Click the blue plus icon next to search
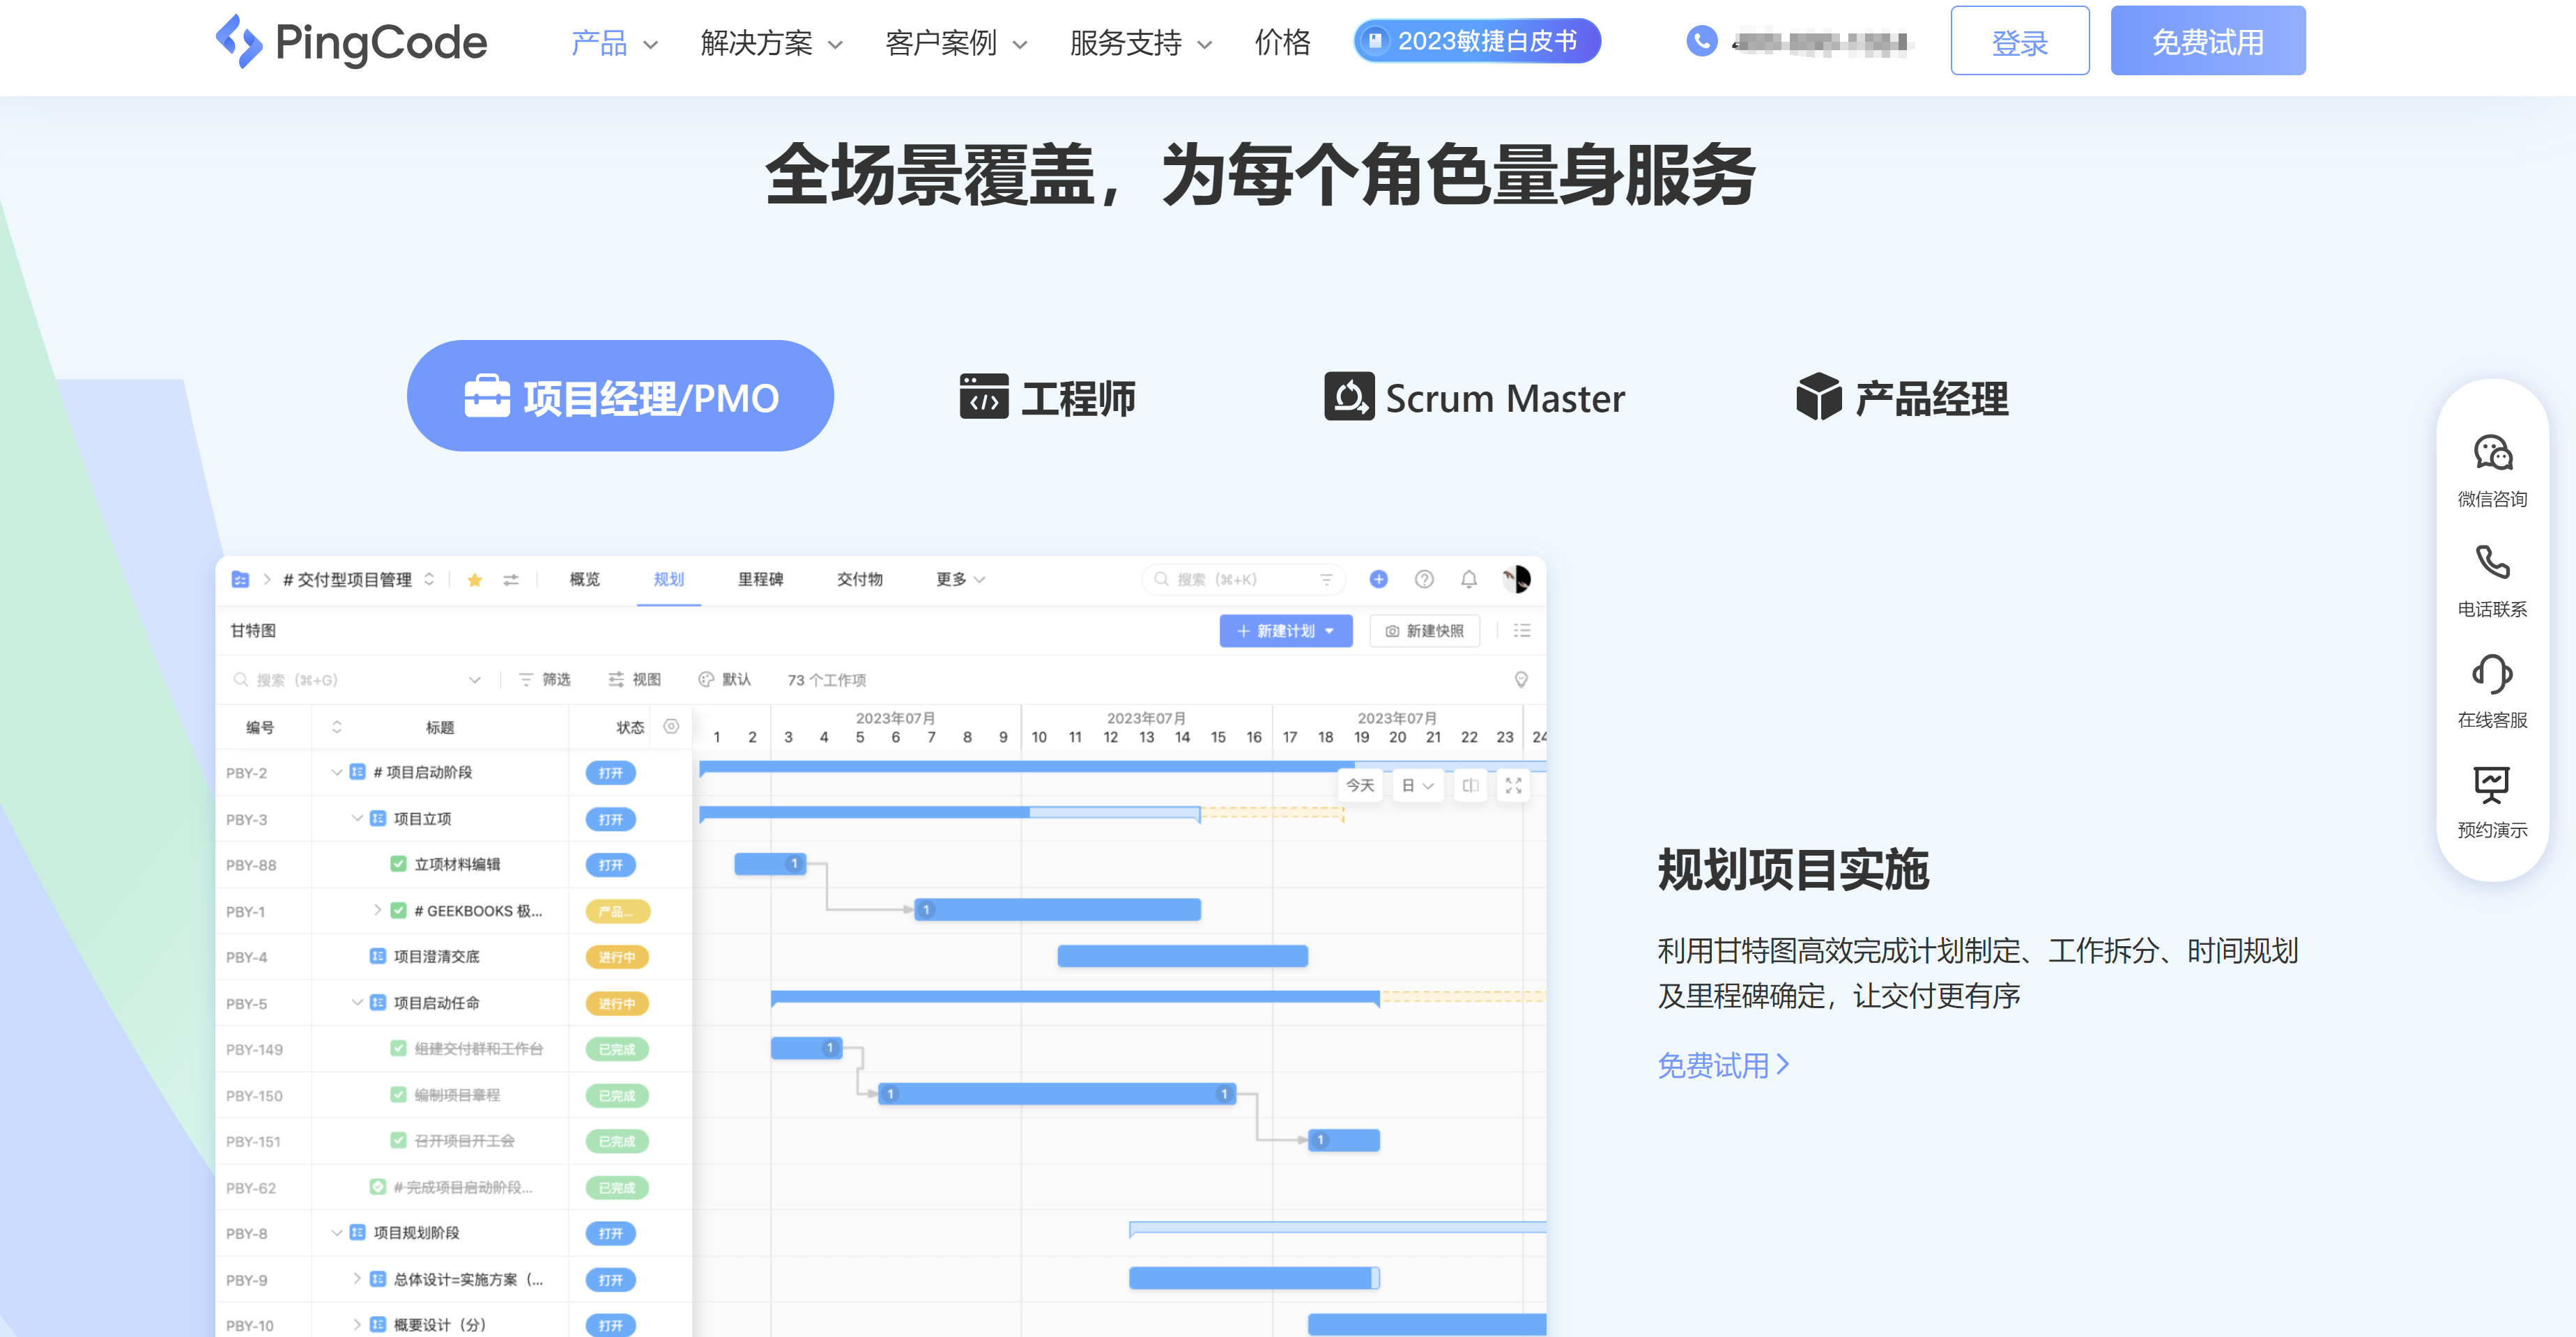 pos(1379,579)
